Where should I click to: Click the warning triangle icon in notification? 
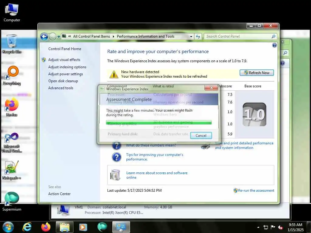click(x=114, y=74)
